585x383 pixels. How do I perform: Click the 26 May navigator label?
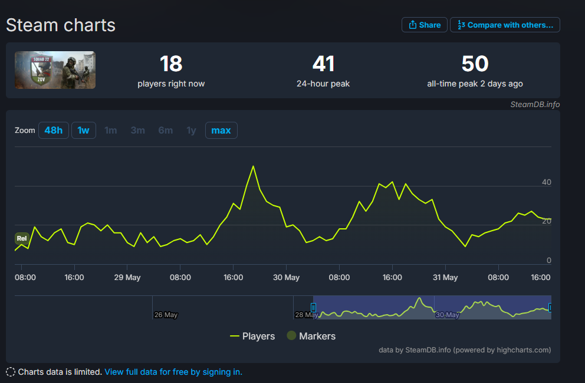(x=166, y=315)
